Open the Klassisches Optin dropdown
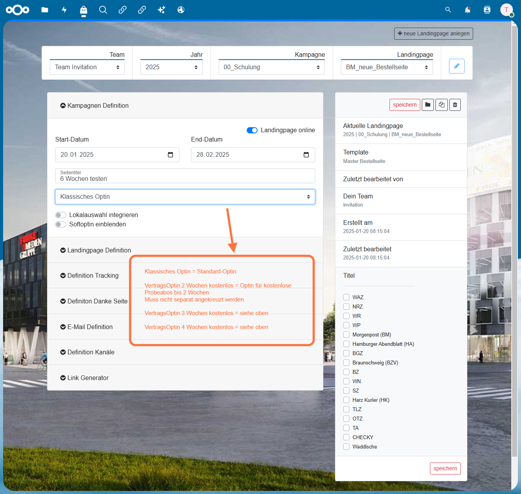The width and height of the screenshot is (521, 494). pyautogui.click(x=185, y=197)
